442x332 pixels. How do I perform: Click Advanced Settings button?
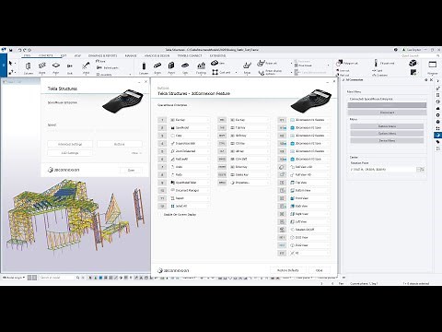pos(70,144)
